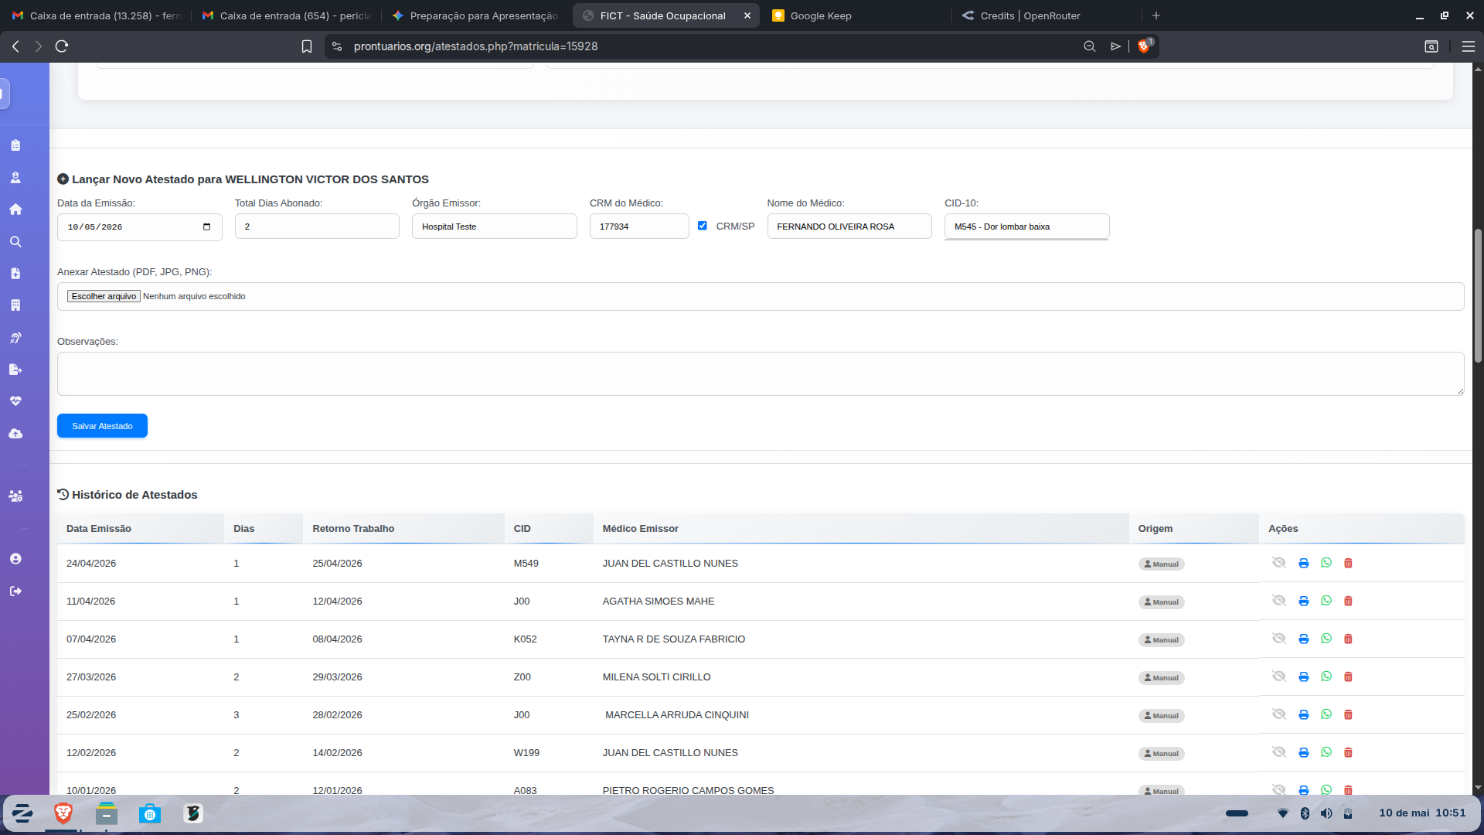Open the software store taskbar icon

(150, 813)
